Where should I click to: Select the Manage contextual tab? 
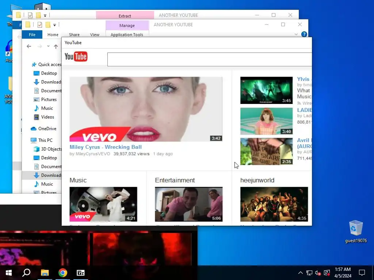127,26
